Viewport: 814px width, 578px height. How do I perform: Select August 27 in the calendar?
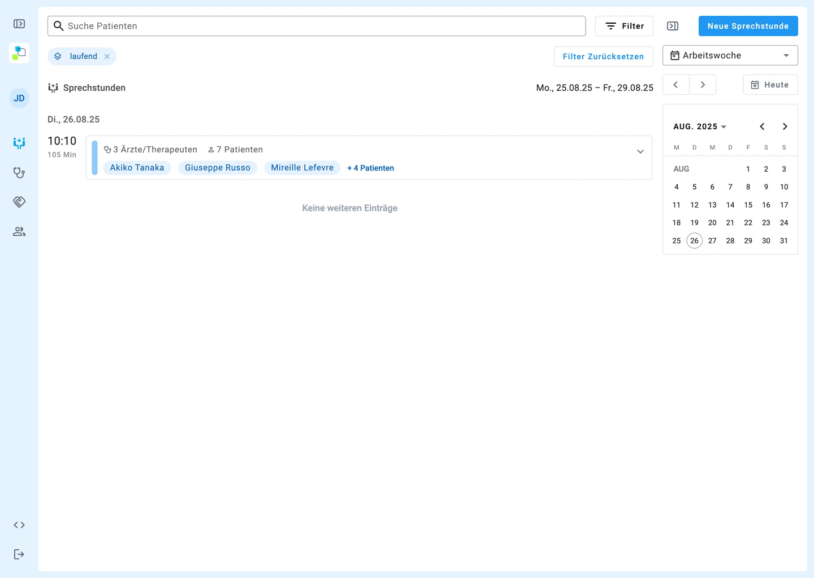coord(712,240)
